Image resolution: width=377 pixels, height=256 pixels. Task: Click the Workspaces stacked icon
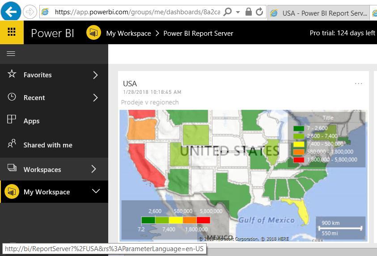point(12,168)
